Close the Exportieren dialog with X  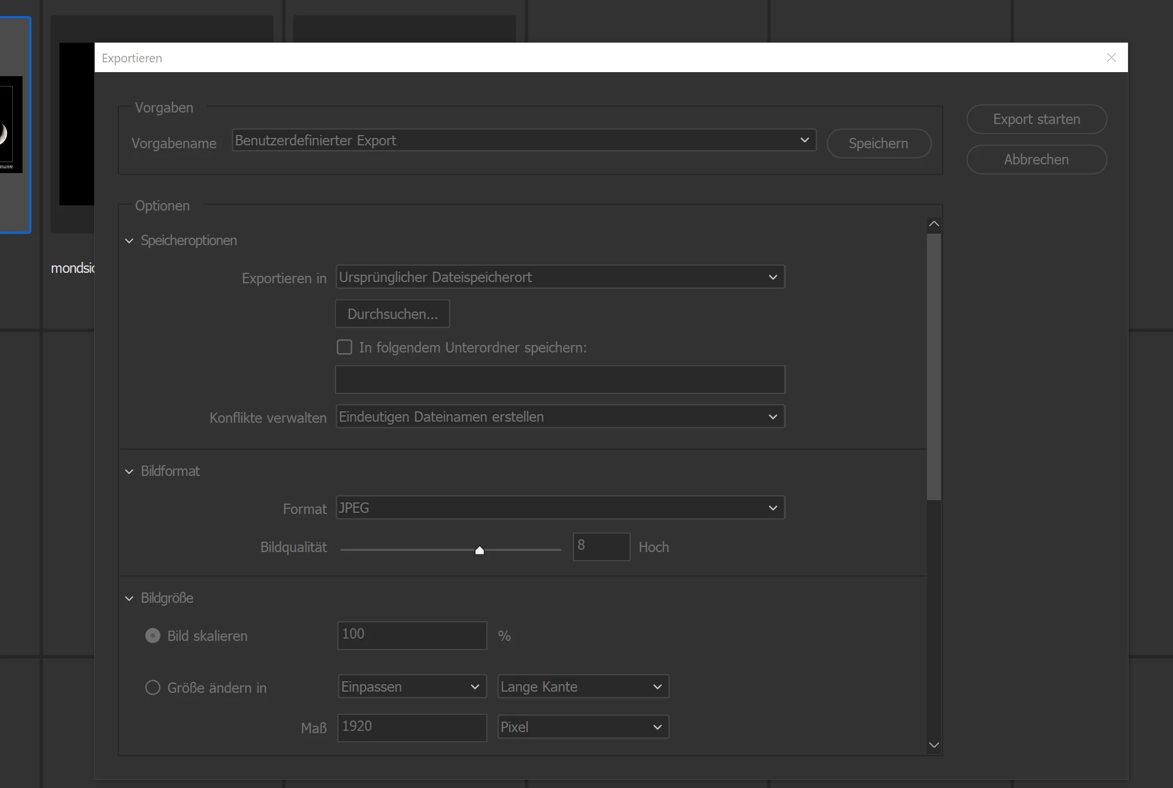click(x=1111, y=58)
